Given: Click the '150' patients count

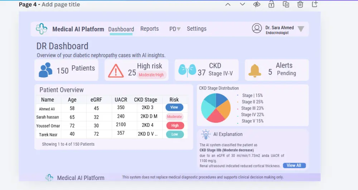Looking at the screenshot, I should (63, 71).
